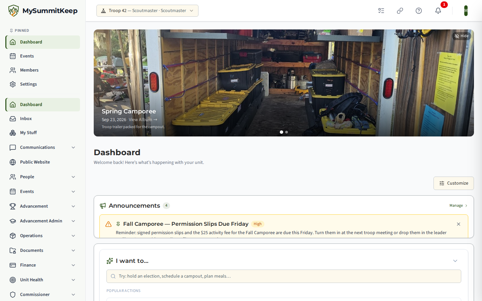
Task: Expand the Finance section
Action: [43, 265]
